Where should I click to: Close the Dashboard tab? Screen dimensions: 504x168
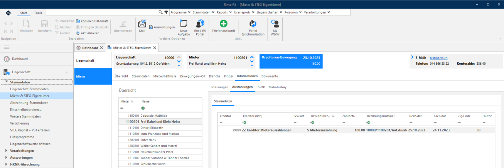[101, 48]
